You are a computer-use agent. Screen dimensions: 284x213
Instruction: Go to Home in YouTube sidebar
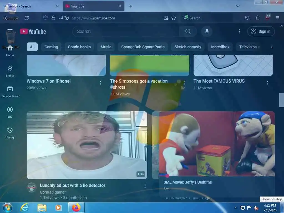[10, 51]
